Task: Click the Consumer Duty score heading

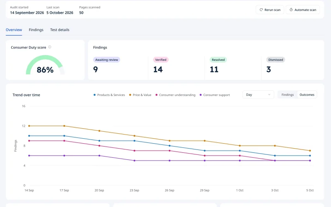Action: pyautogui.click(x=29, y=48)
